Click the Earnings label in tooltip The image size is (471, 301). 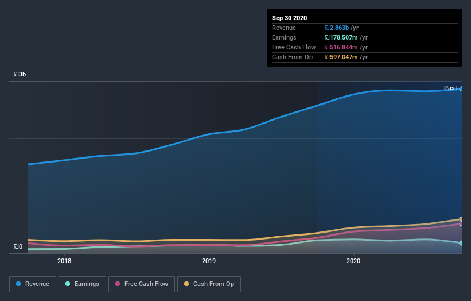pos(284,37)
